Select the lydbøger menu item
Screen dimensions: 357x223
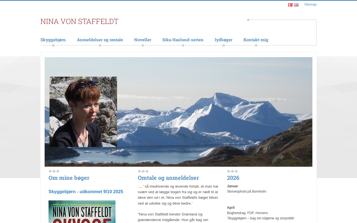click(x=223, y=40)
